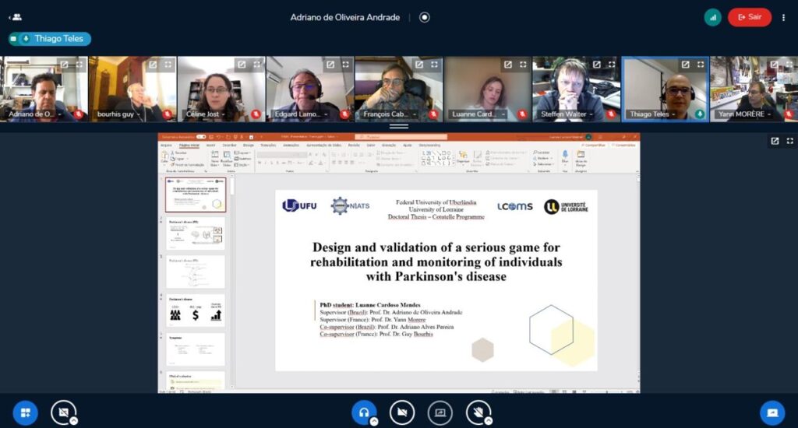
Task: Enable the webcam sharing button
Action: (x=401, y=412)
